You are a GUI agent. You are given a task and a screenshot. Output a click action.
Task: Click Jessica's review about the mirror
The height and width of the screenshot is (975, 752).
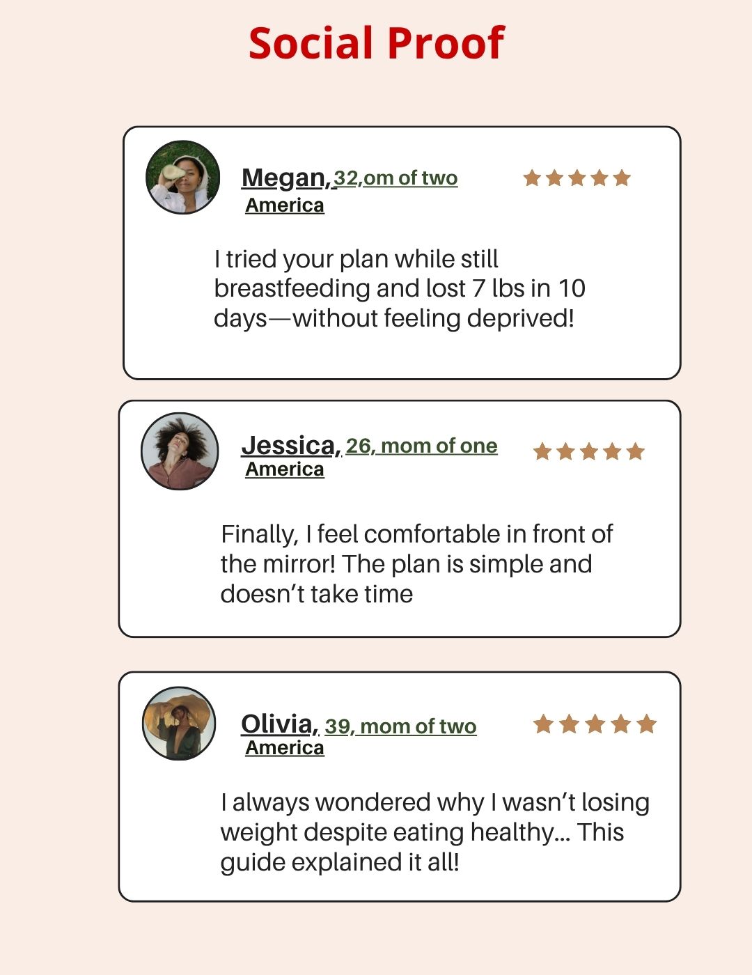[416, 564]
